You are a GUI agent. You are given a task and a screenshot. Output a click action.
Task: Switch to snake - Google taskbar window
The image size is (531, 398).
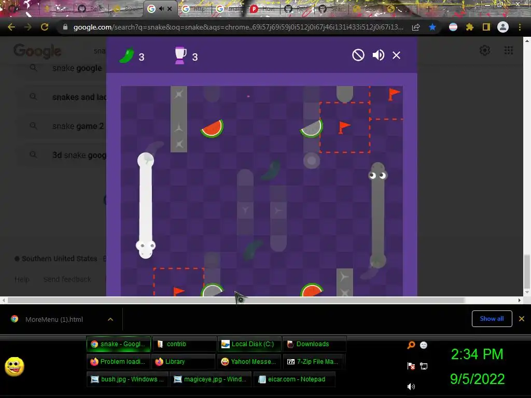[119, 344]
